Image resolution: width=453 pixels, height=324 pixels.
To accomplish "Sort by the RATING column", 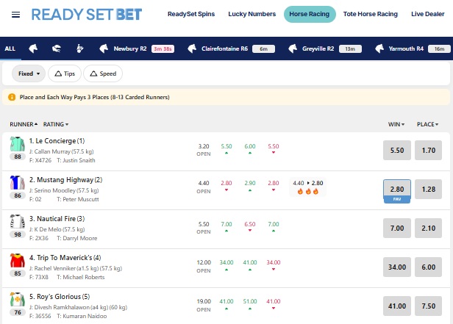I will tap(56, 124).
